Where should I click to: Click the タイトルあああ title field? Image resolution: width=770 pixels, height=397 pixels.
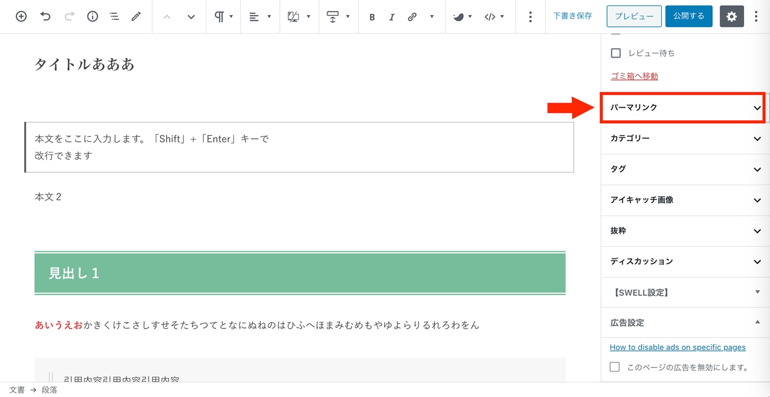[x=84, y=65]
